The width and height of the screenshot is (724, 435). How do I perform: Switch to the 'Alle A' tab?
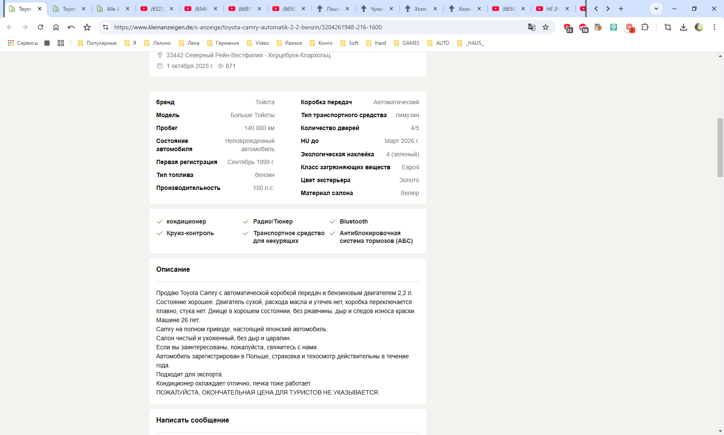pyautogui.click(x=112, y=9)
